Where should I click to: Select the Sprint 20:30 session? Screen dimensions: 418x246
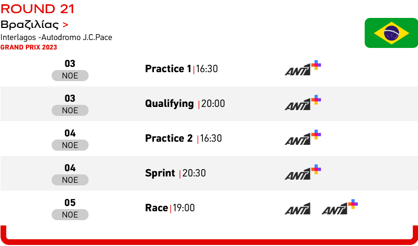(176, 173)
